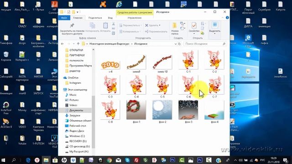Open Yandex browser from taskbar
Screen dimensions: 292x164
(x=37, y=160)
